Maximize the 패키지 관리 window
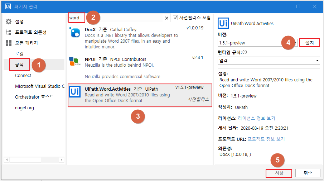Viewport: 324px width, 181px height. coord(298,6)
